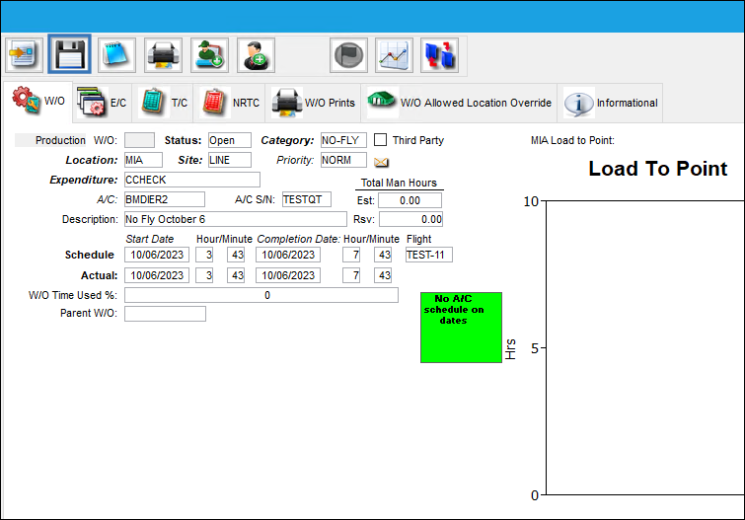Screen dimensions: 745x520
Task: Click the Site field showing LINE
Action: coord(230,160)
